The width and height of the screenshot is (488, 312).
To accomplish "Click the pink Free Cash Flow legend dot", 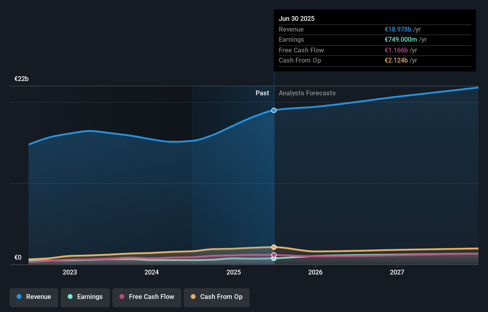I will pos(121,297).
